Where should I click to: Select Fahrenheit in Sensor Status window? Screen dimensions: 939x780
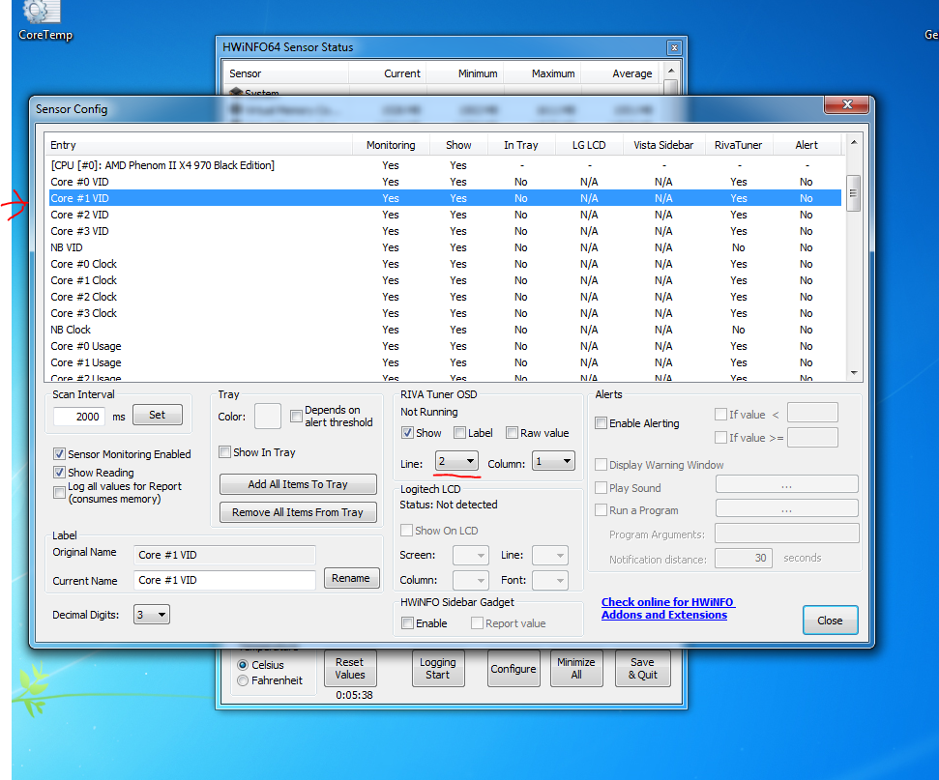(x=243, y=680)
